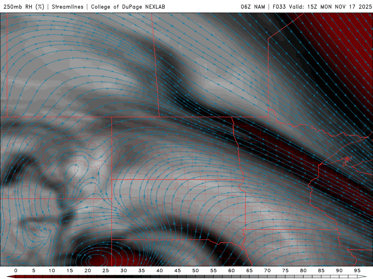Click the "75" value on the color scale
Image resolution: width=373 pixels, height=279 pixels.
pyautogui.click(x=285, y=271)
